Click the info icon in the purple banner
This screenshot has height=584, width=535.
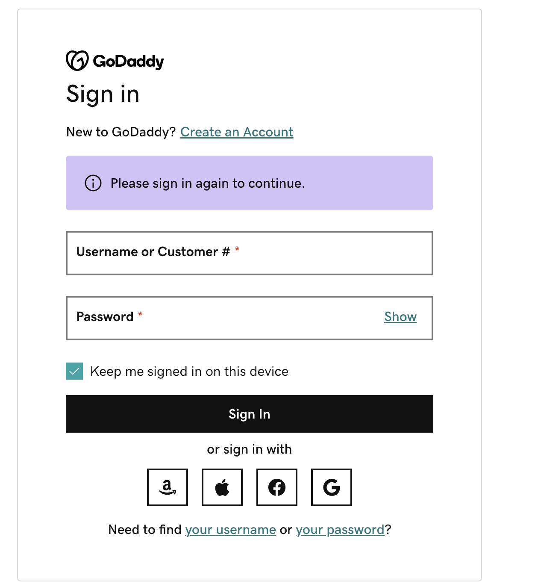point(93,183)
